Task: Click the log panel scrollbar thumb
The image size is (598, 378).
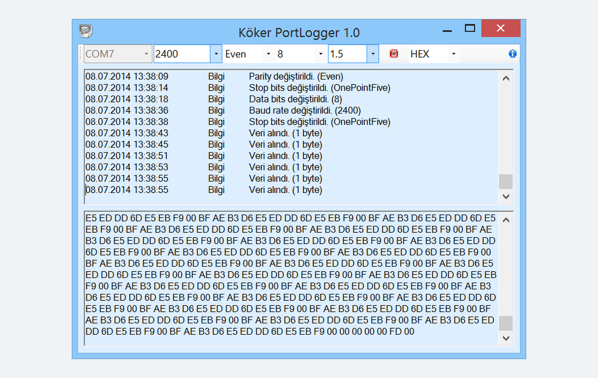Action: 506,182
